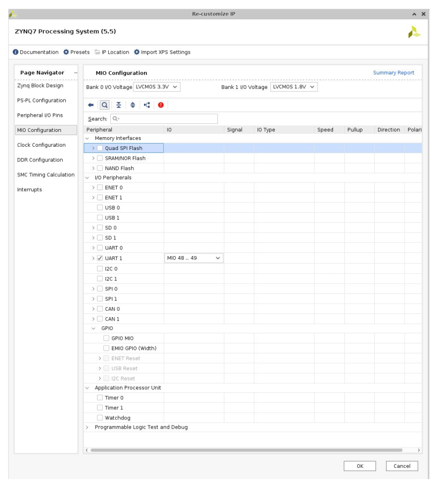Expand the CAN 1 row

(x=93, y=319)
